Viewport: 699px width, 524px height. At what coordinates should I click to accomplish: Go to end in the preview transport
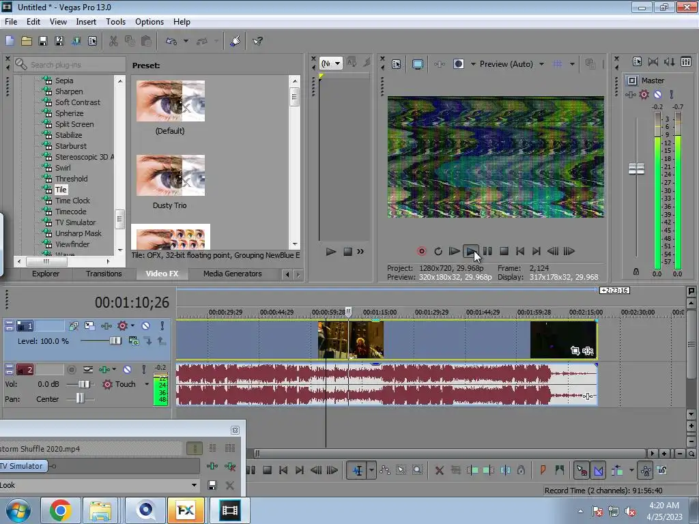[537, 251]
